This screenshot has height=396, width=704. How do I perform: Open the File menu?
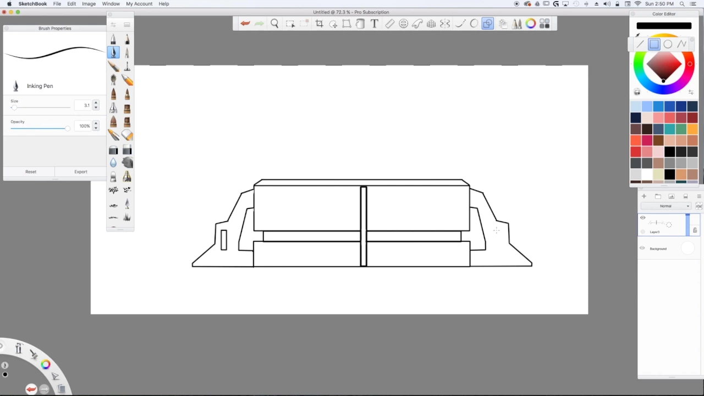57,4
